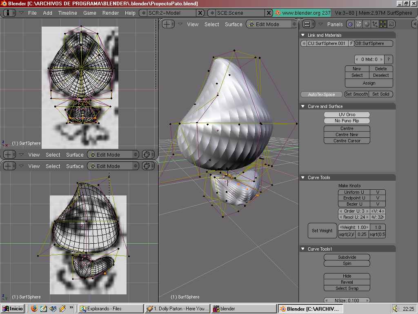Open the File menu

(32, 13)
